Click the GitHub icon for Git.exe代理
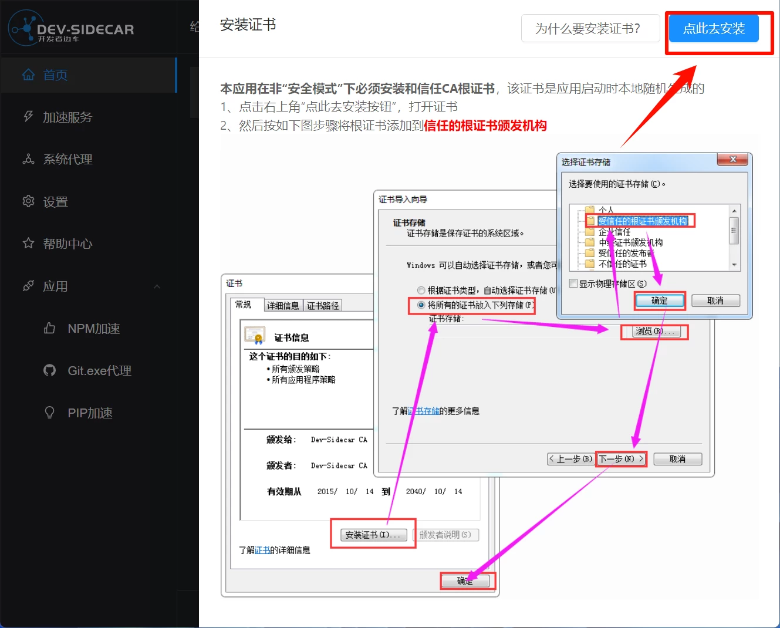Screen dimensions: 780x628 pos(50,370)
